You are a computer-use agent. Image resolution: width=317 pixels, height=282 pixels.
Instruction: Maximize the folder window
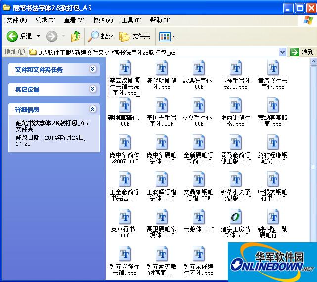[300, 8]
